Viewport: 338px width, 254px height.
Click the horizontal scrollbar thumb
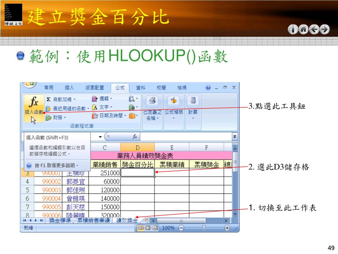coord(181,221)
